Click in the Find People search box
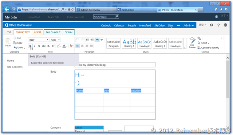 (104, 17)
